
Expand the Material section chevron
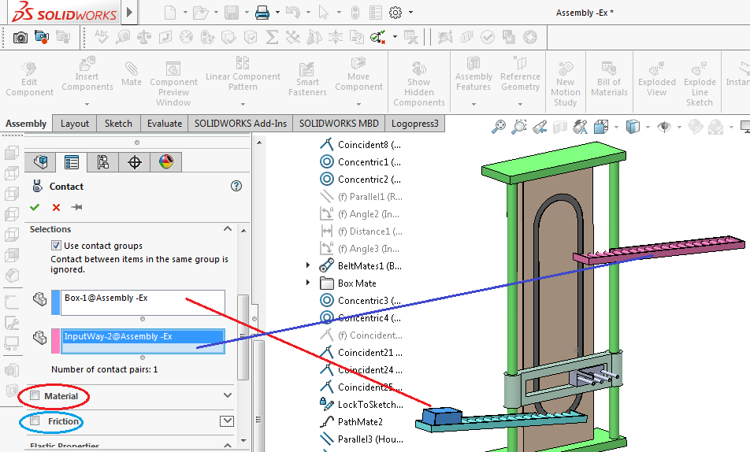[x=228, y=395]
